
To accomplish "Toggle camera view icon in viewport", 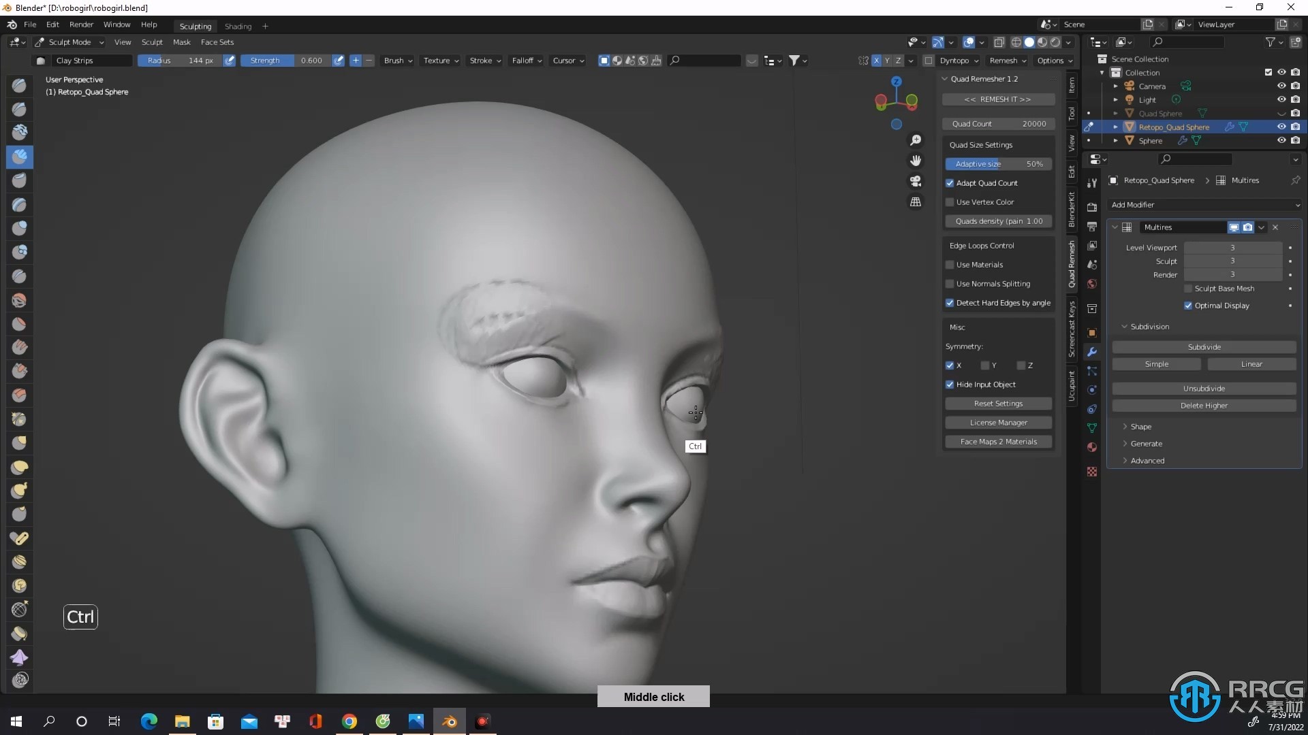I will click(x=916, y=181).
